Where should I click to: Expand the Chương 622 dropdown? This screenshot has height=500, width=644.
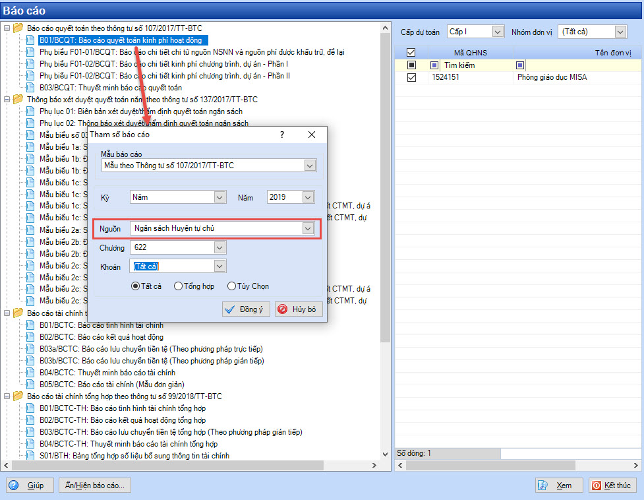(220, 247)
